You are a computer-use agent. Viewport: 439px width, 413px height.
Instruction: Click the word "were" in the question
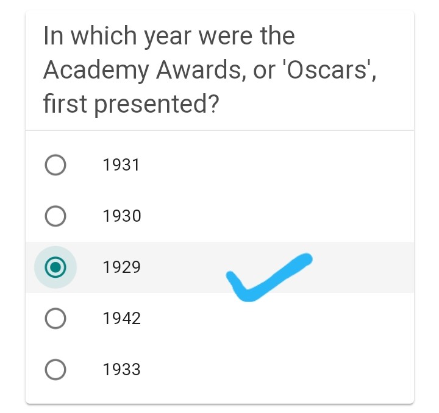pos(226,37)
